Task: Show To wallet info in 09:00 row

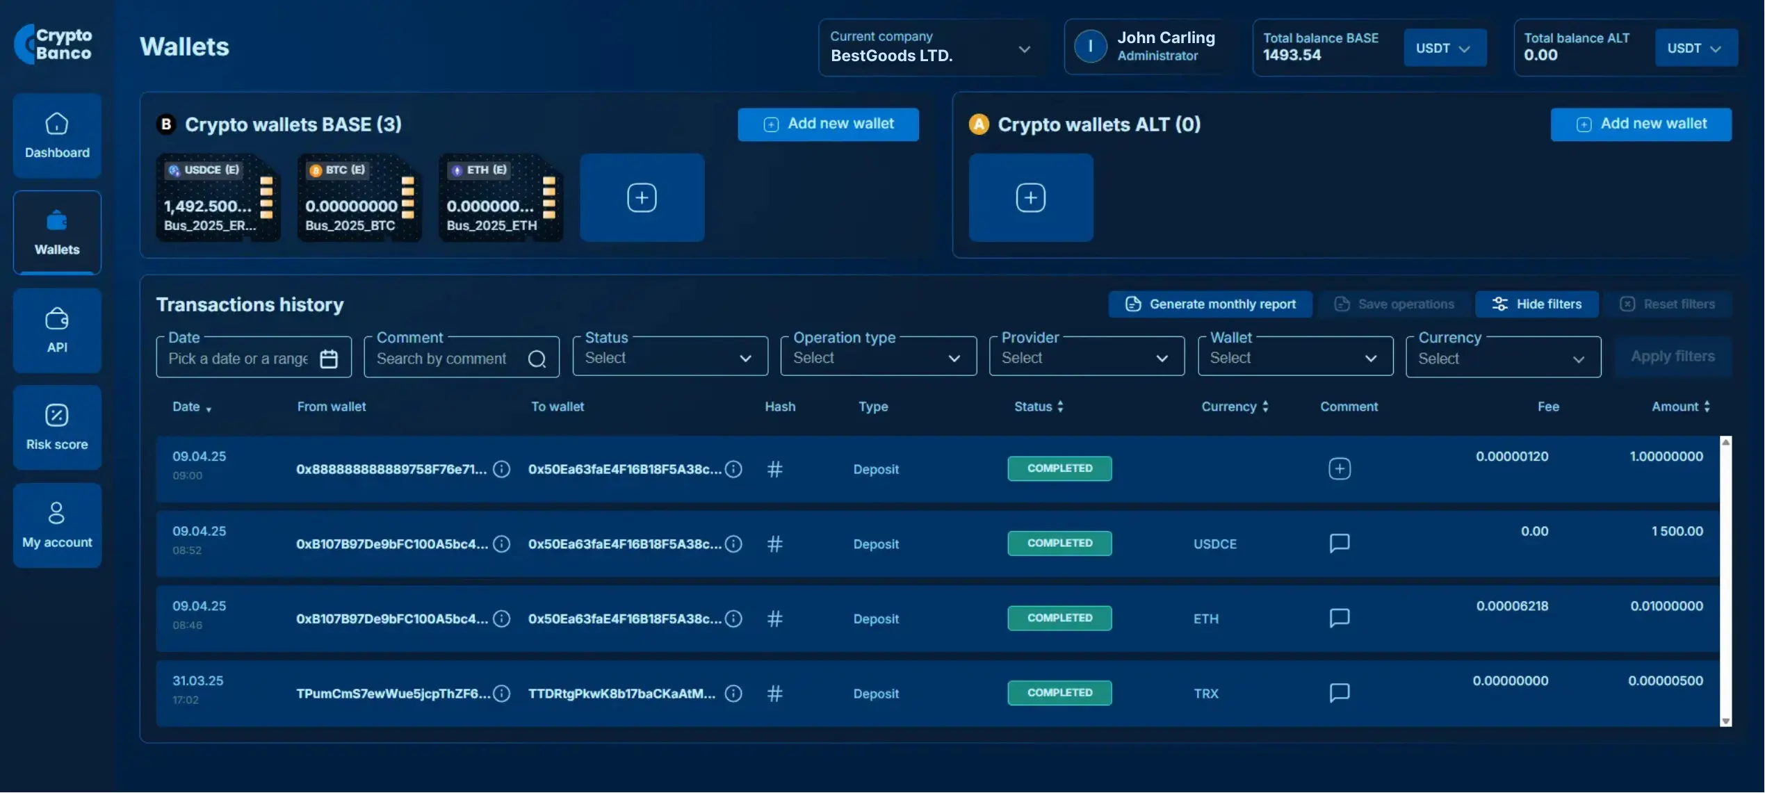Action: point(733,470)
